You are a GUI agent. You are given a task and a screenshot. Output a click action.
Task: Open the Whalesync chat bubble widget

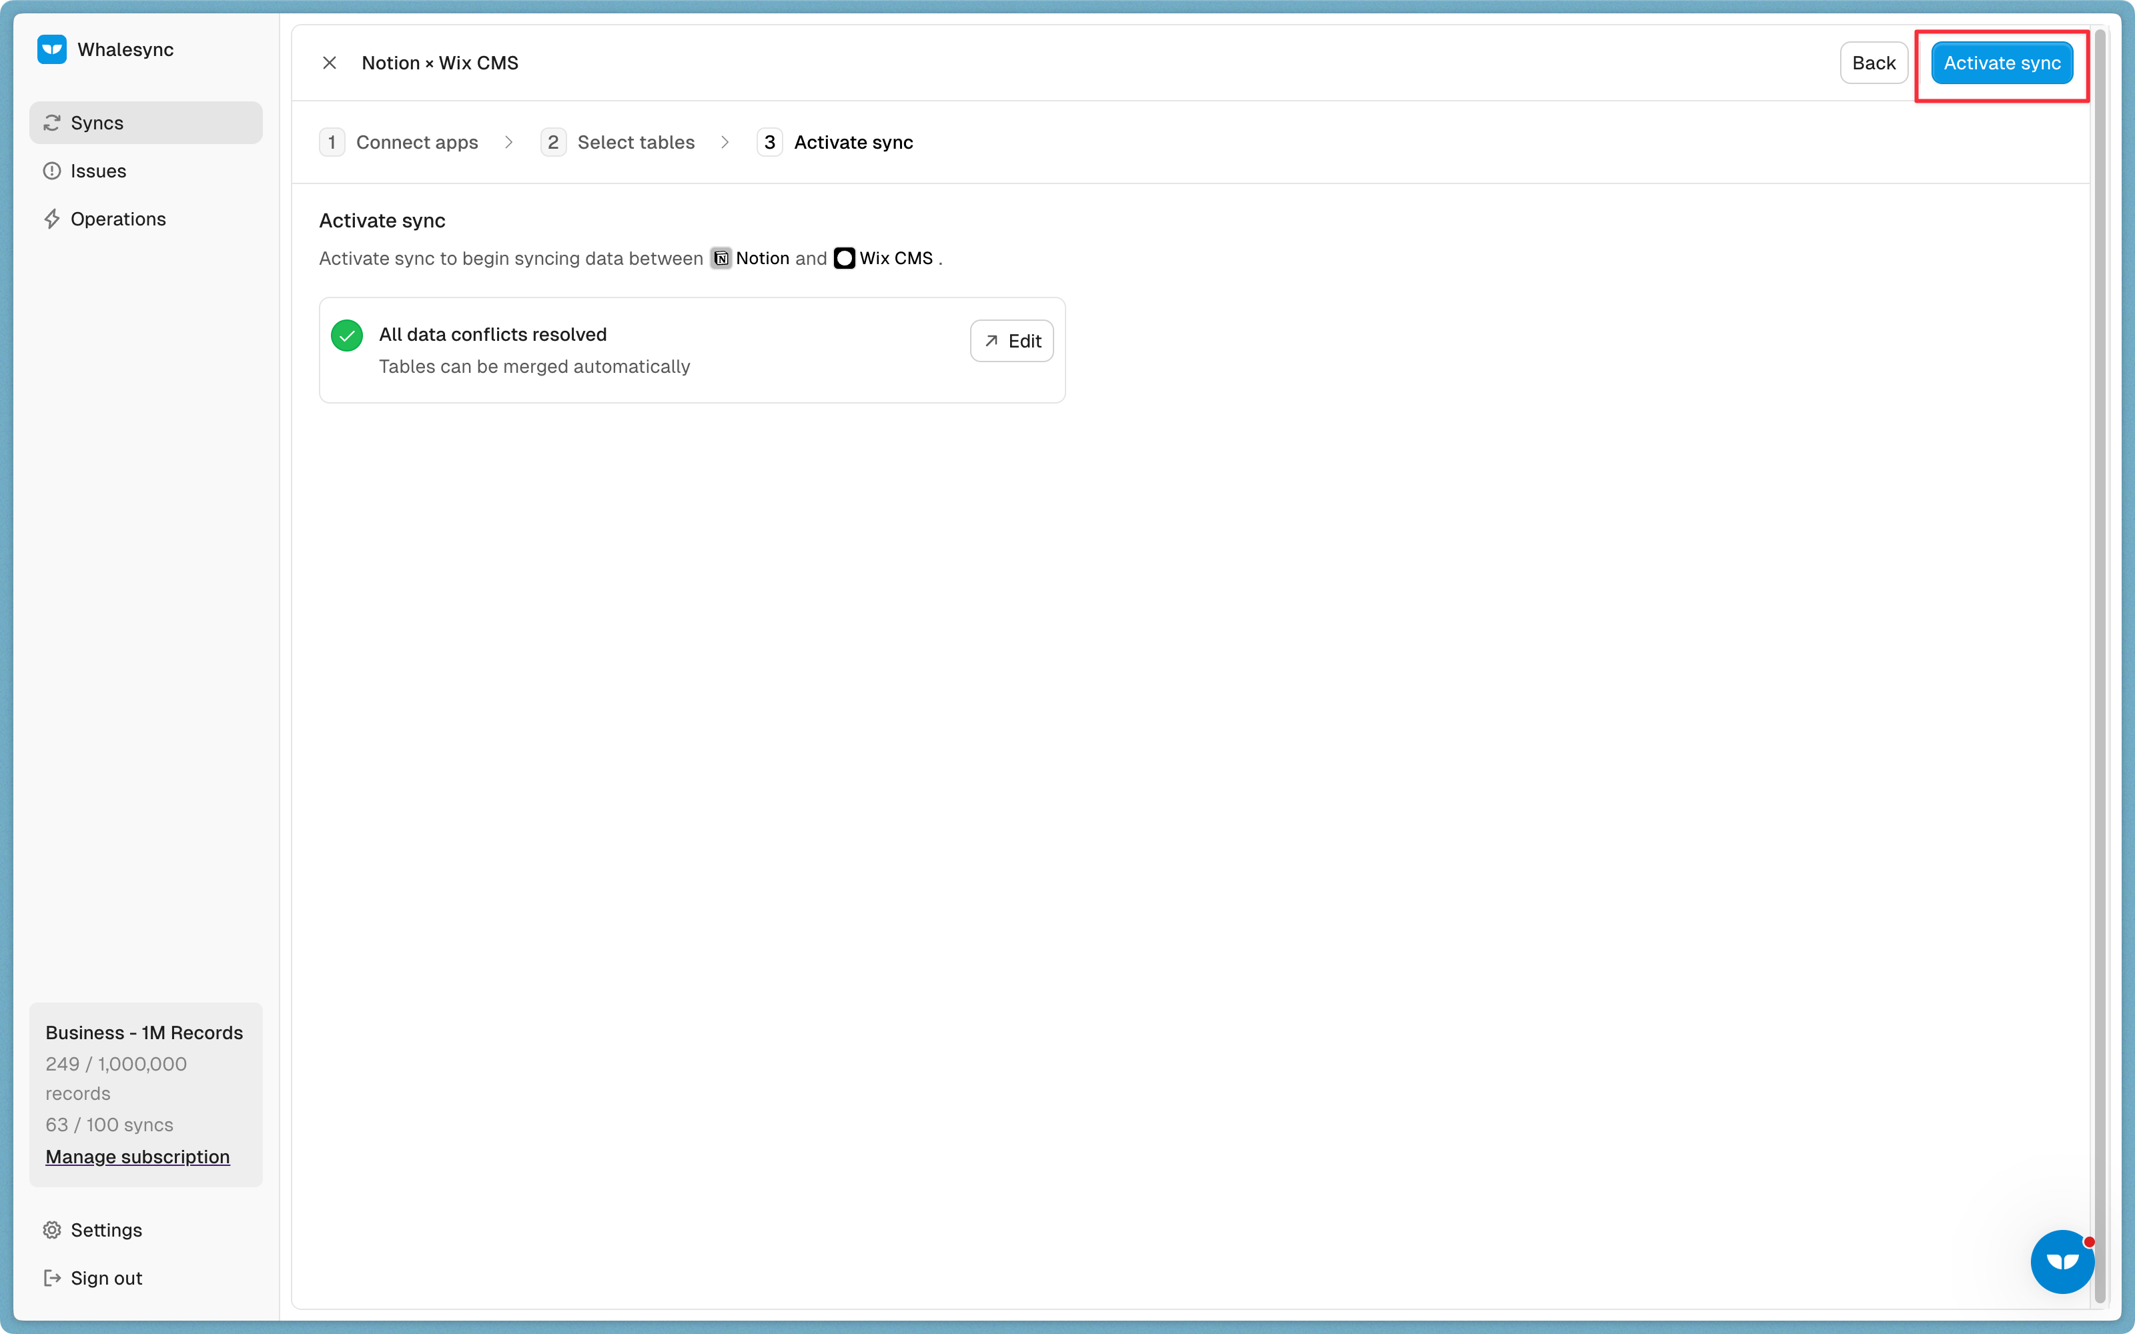point(2062,1261)
